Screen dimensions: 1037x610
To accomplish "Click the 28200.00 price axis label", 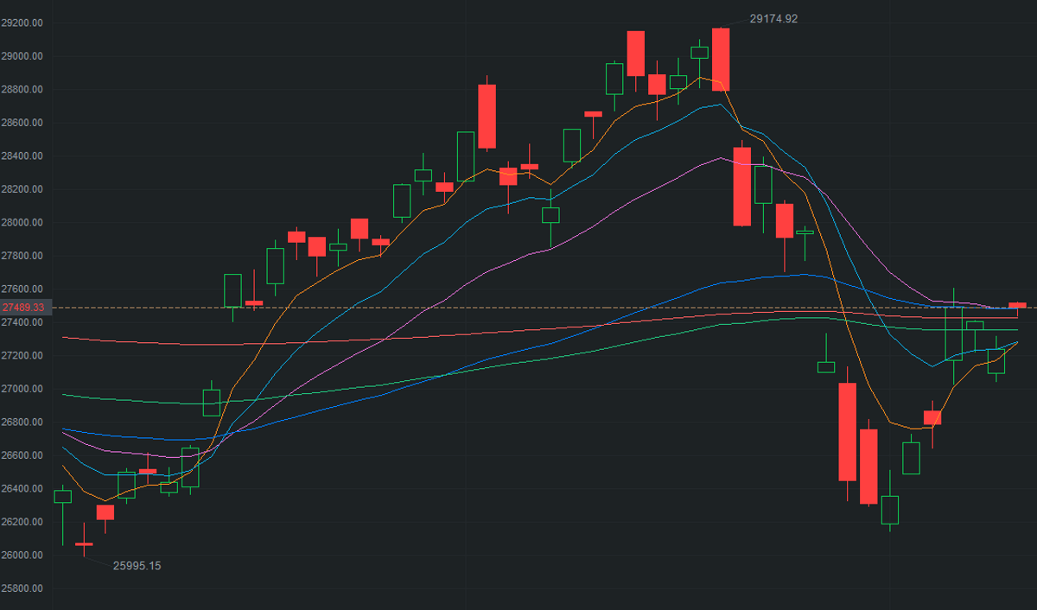I will point(22,189).
